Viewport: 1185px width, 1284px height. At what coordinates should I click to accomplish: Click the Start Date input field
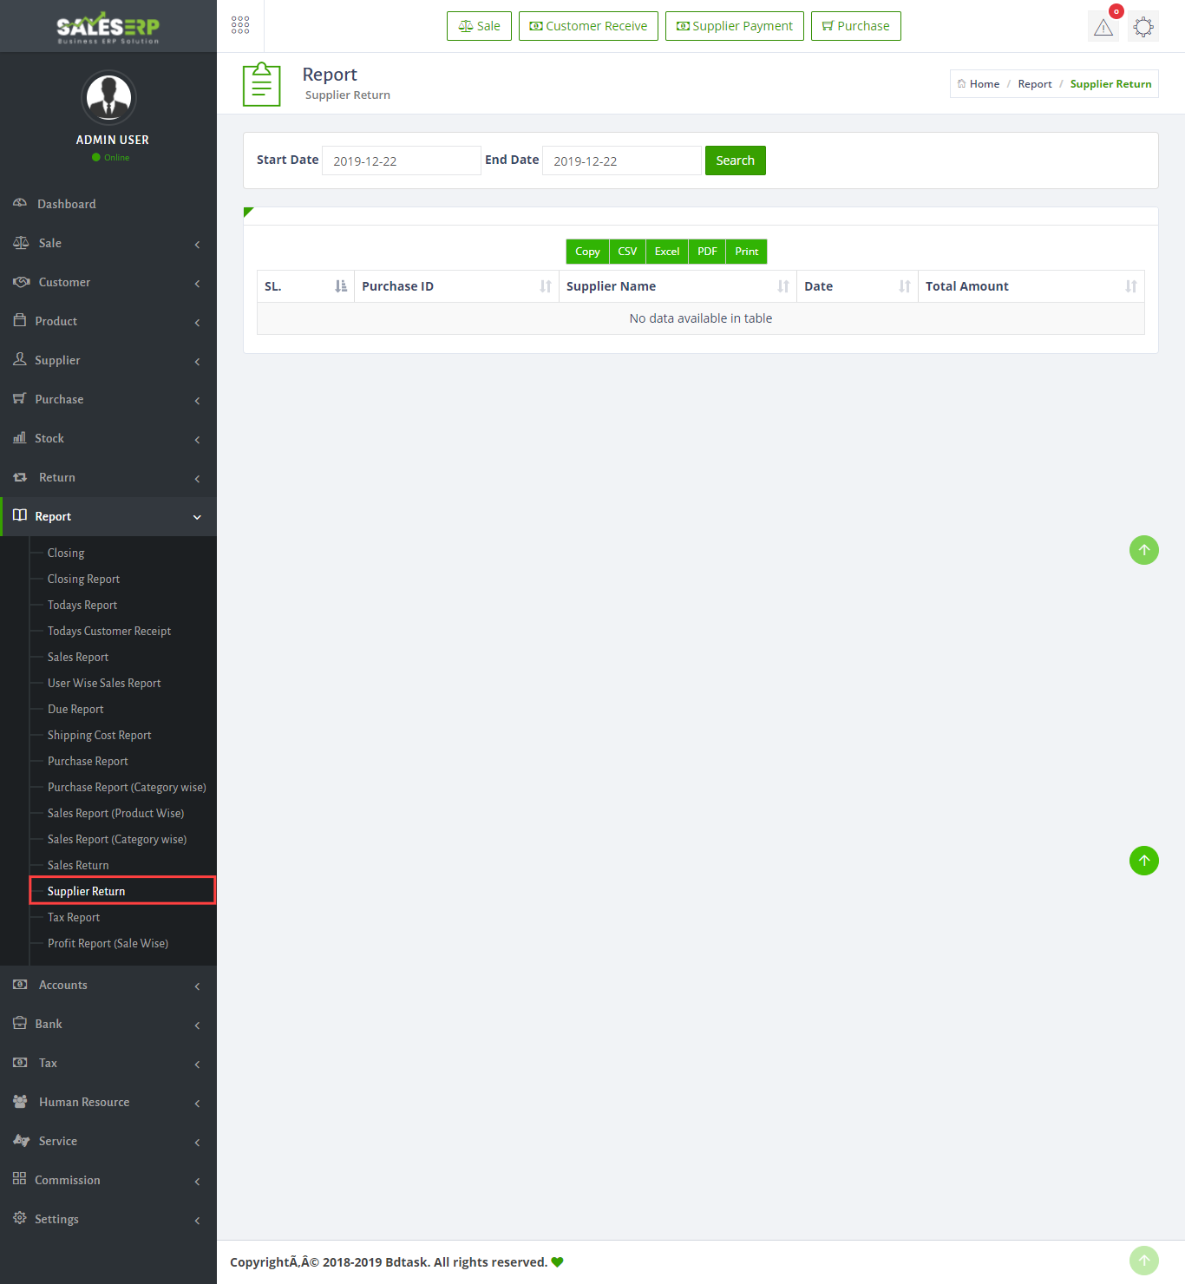click(x=401, y=161)
